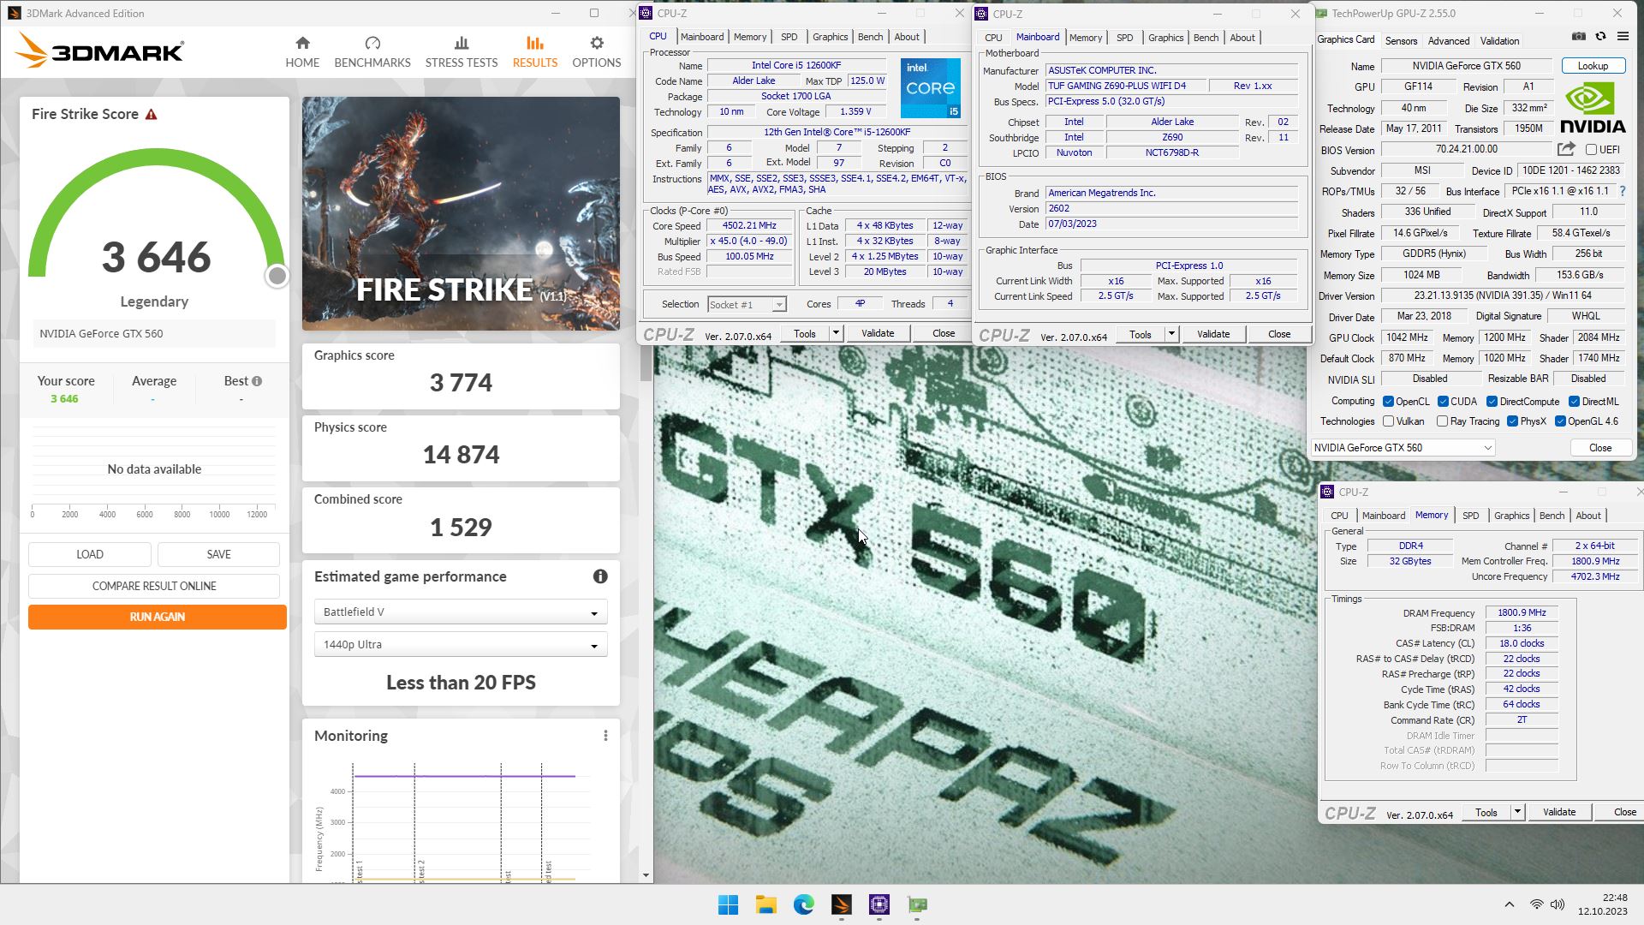Open the Monitoring panel three-dot menu
Image resolution: width=1644 pixels, height=925 pixels.
605,736
